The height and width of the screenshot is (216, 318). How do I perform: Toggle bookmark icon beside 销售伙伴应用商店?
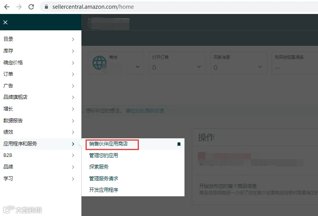tap(179, 144)
